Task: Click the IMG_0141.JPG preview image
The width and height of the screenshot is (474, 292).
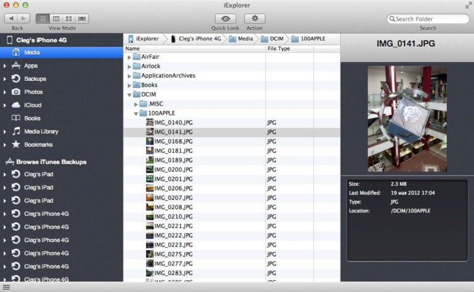Action: click(407, 119)
